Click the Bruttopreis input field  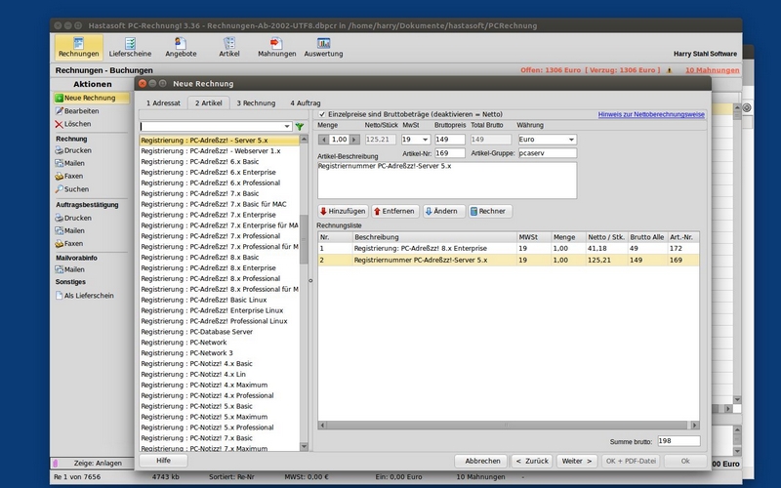point(450,140)
